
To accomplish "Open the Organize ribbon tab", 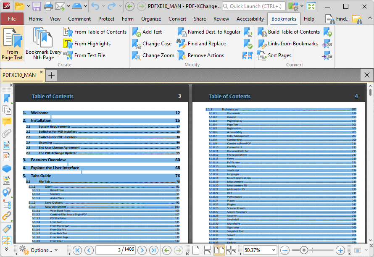I will [x=151, y=19].
